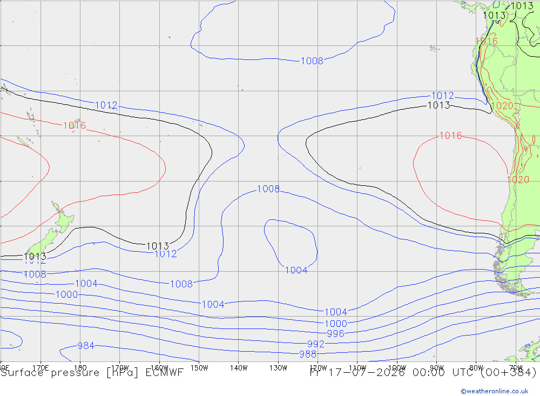The image size is (540, 396).
Task: Click the top 1008 contour label
Action: point(312,61)
